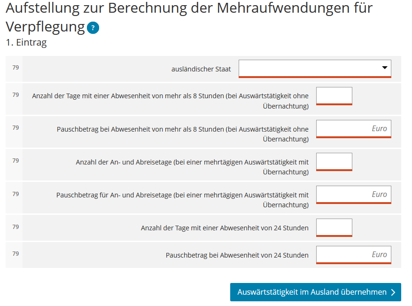
Task: Click the ausländischer Staat label text
Action: pos(201,69)
